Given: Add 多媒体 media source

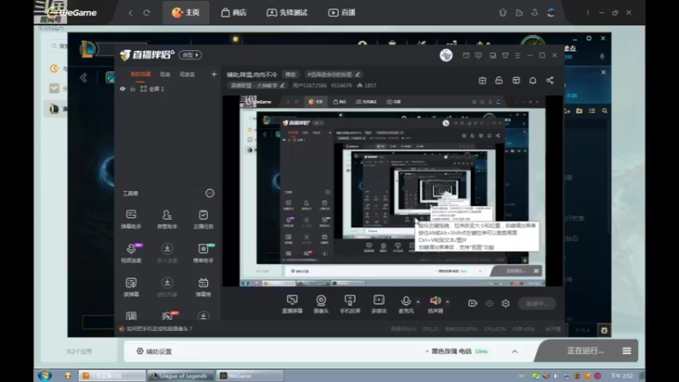Looking at the screenshot, I should click(379, 304).
